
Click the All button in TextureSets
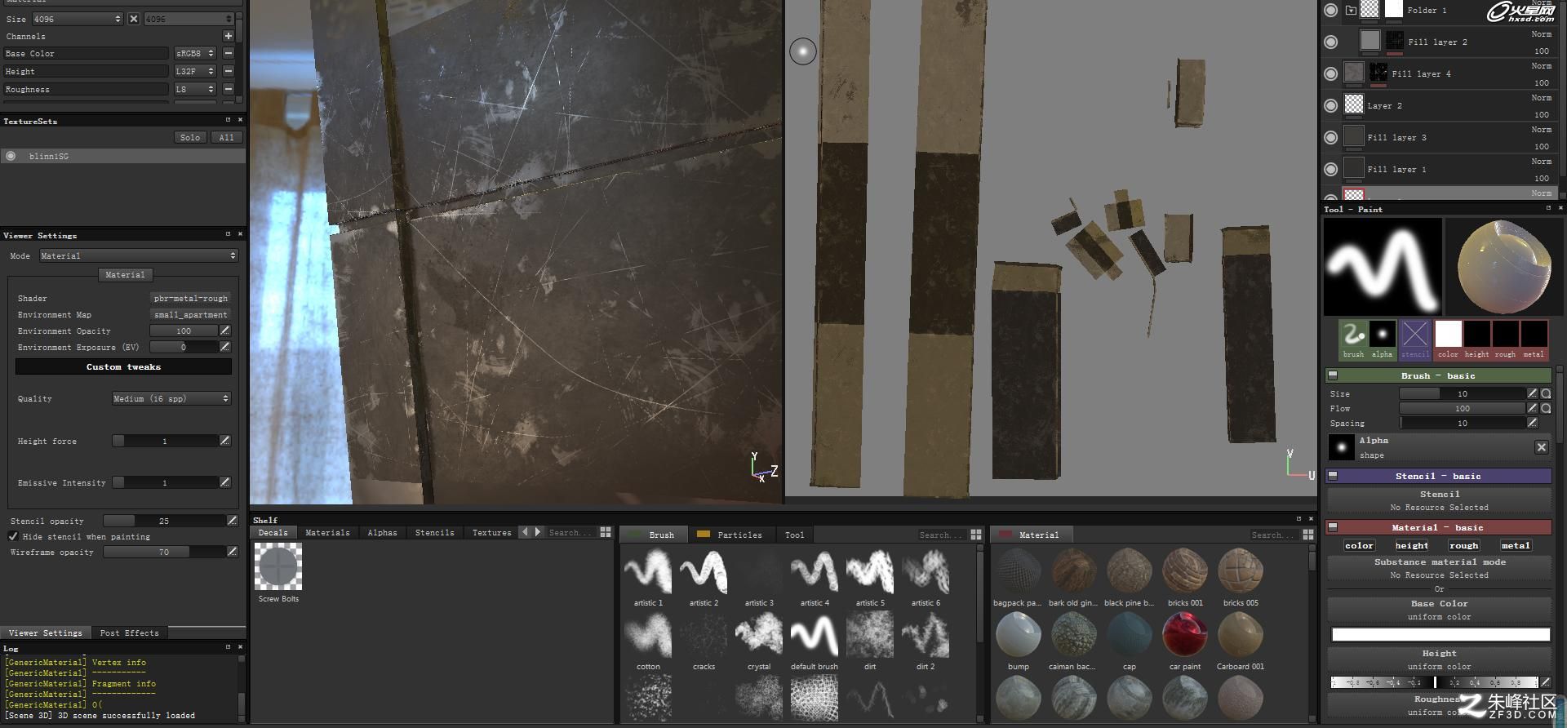[226, 137]
